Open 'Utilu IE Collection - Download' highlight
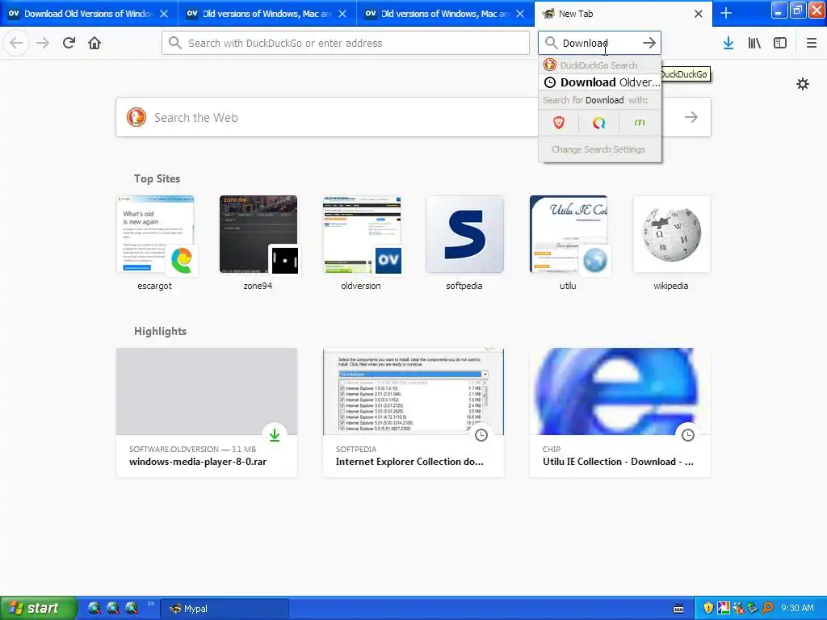The height and width of the screenshot is (620, 827). coord(620,413)
